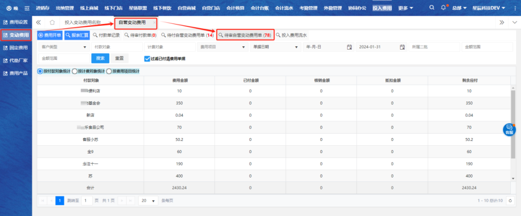The height and width of the screenshot is (216, 521).
Task: Toggle the hamburger menu icon
Action: pos(27,8)
